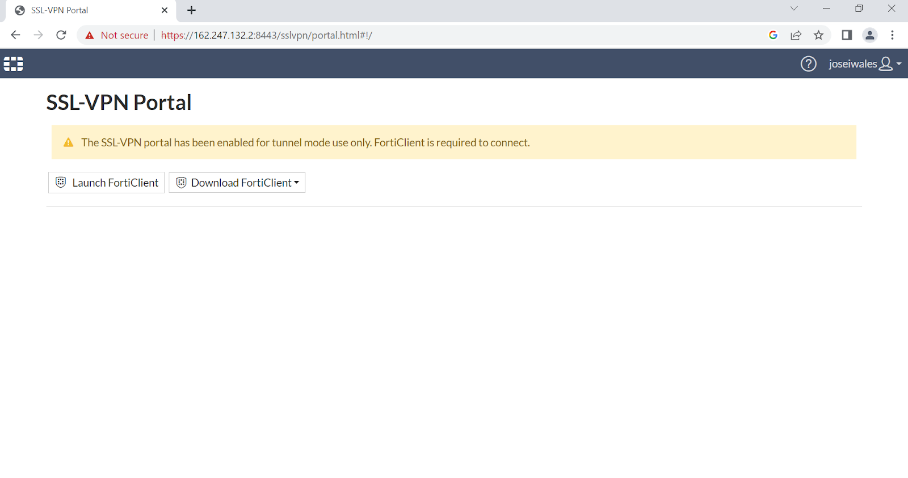Minimize the browser window
908x478 pixels.
(x=826, y=9)
